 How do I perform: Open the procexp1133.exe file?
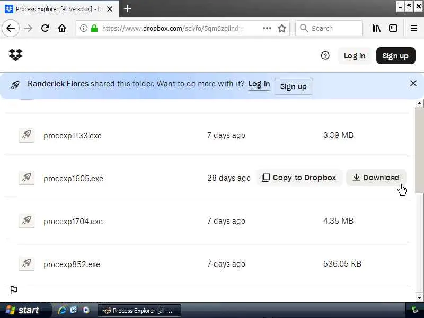(73, 136)
